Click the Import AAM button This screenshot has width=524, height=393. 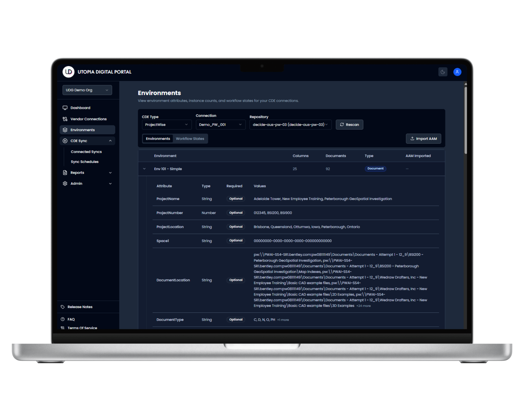(423, 139)
